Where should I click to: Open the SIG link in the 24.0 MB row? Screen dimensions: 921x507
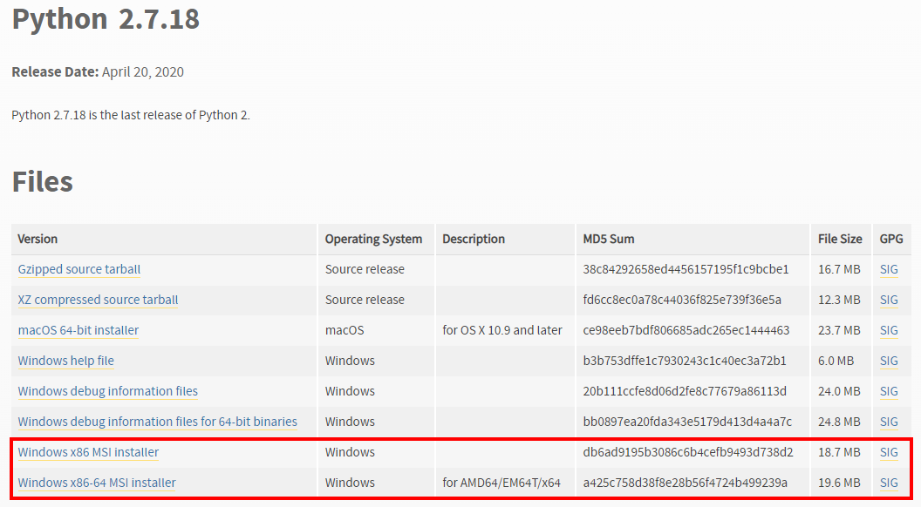click(889, 391)
